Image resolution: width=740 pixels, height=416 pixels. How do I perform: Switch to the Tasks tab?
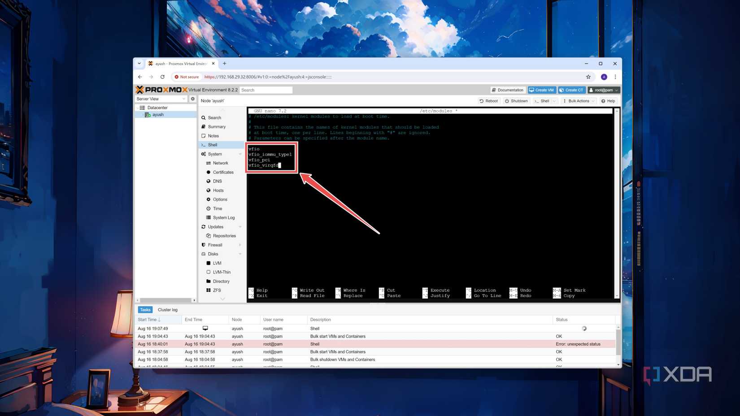[145, 310]
